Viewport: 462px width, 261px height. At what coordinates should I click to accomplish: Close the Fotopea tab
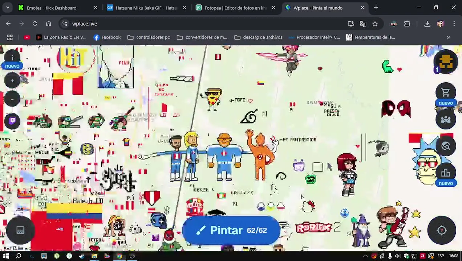pos(273,8)
